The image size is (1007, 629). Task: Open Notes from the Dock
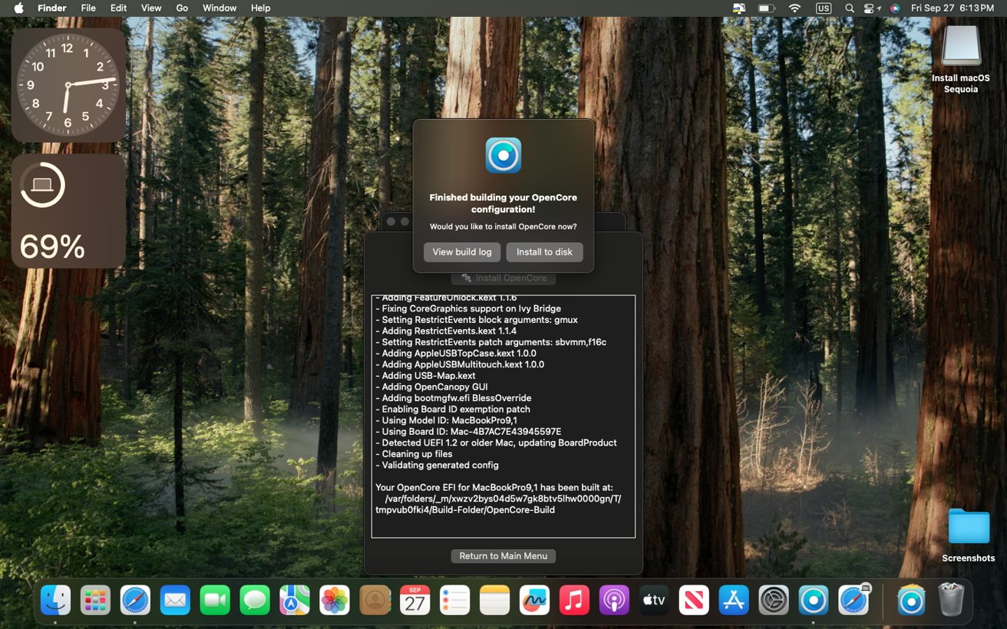(x=494, y=600)
